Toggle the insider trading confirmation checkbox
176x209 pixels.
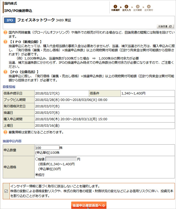tap(6, 191)
